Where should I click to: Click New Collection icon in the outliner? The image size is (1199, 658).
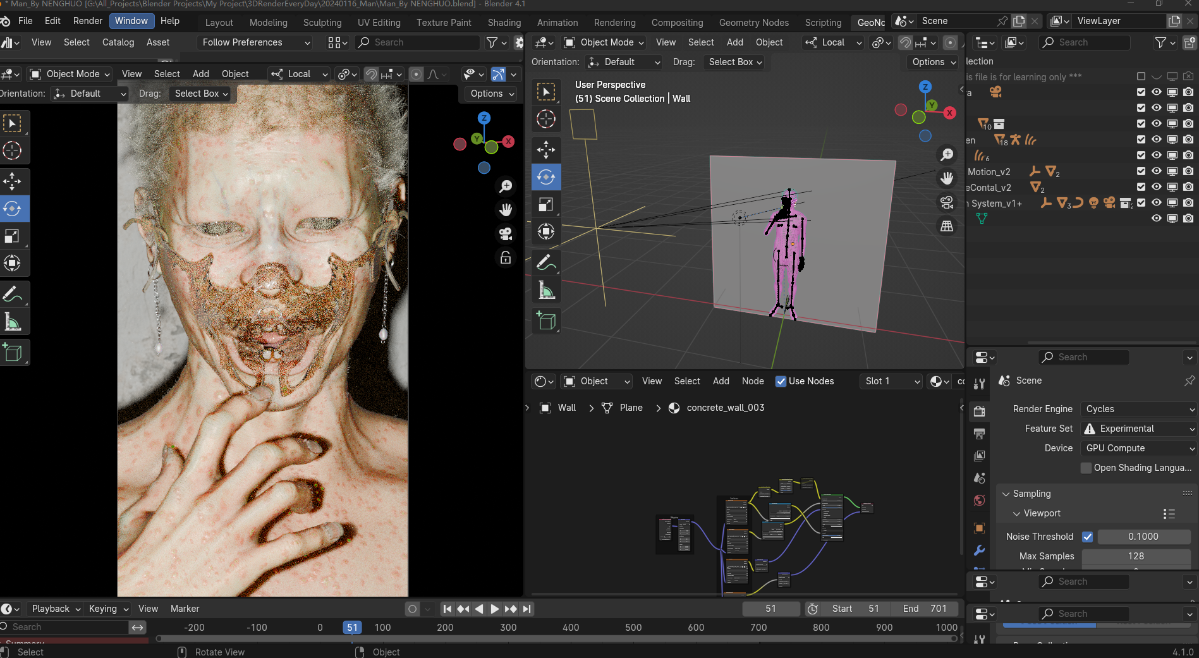(1189, 42)
